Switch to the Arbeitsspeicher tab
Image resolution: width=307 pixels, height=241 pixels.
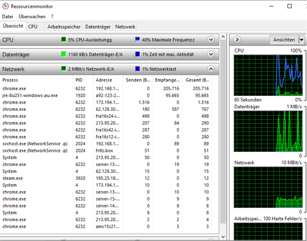[x=64, y=27]
